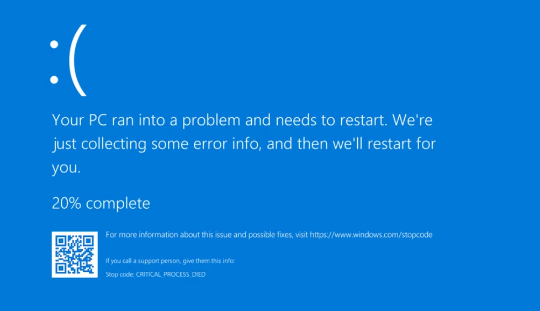The image size is (540, 311).
Task: Click the '20%' progress number
Action: 66,203
